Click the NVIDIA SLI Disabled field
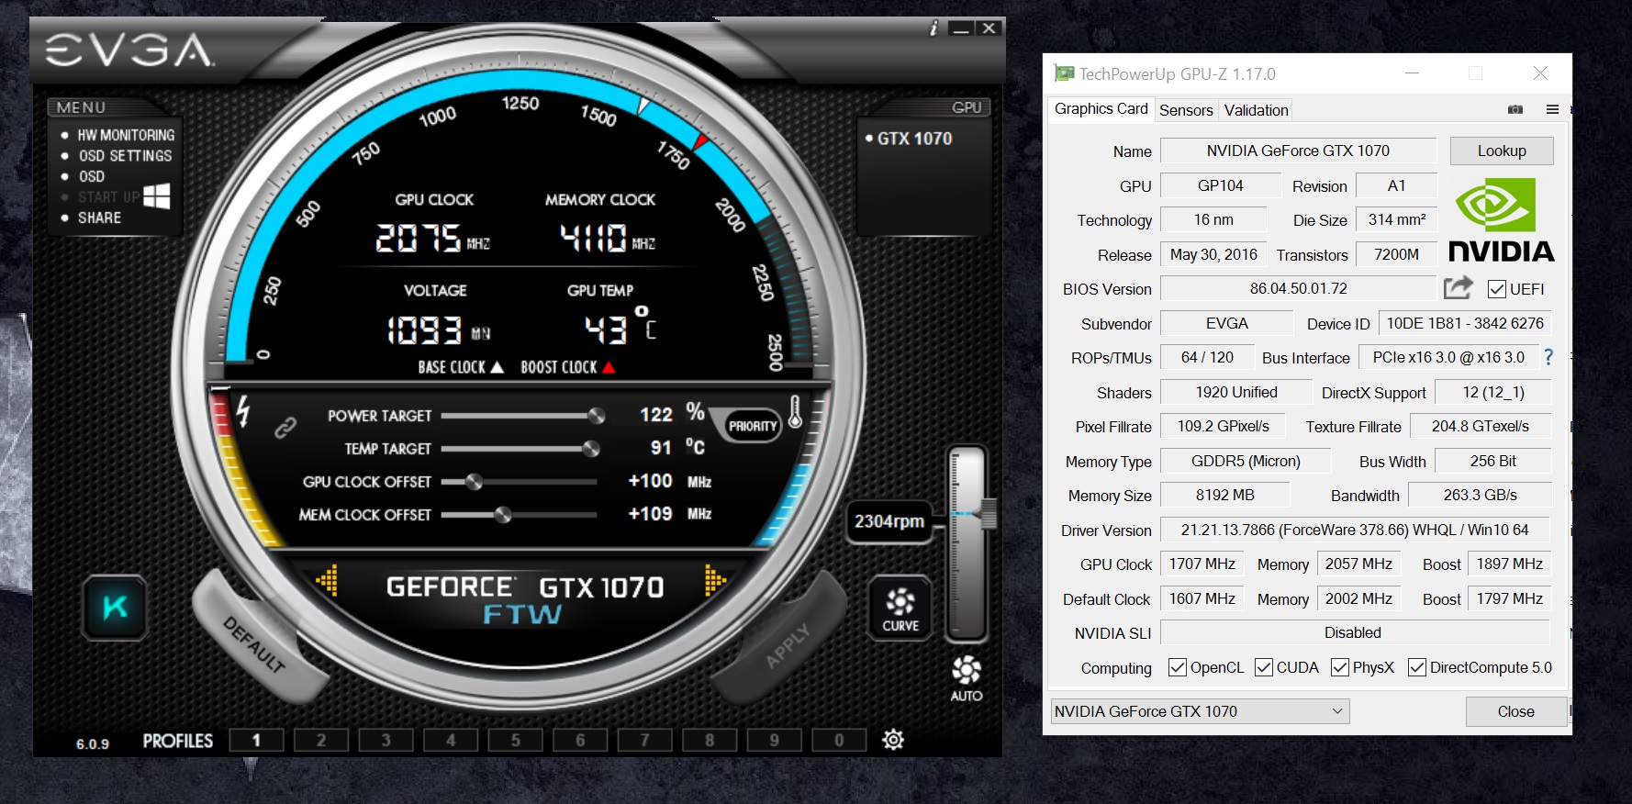1632x804 pixels. (1355, 632)
